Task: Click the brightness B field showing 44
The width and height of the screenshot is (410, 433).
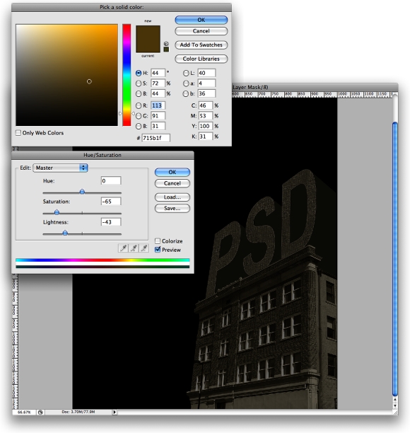Action: point(158,94)
